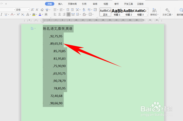Go to the 视图 tab
This screenshot has width=183, height=121.
click(x=106, y=4)
